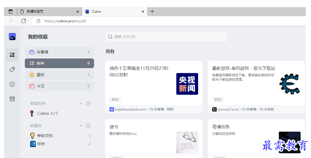Click the 神舟 tag on first card

[115, 99]
